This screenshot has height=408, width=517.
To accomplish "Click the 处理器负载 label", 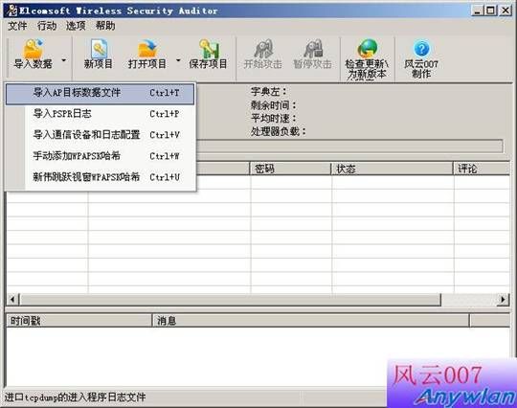I will coord(279,131).
